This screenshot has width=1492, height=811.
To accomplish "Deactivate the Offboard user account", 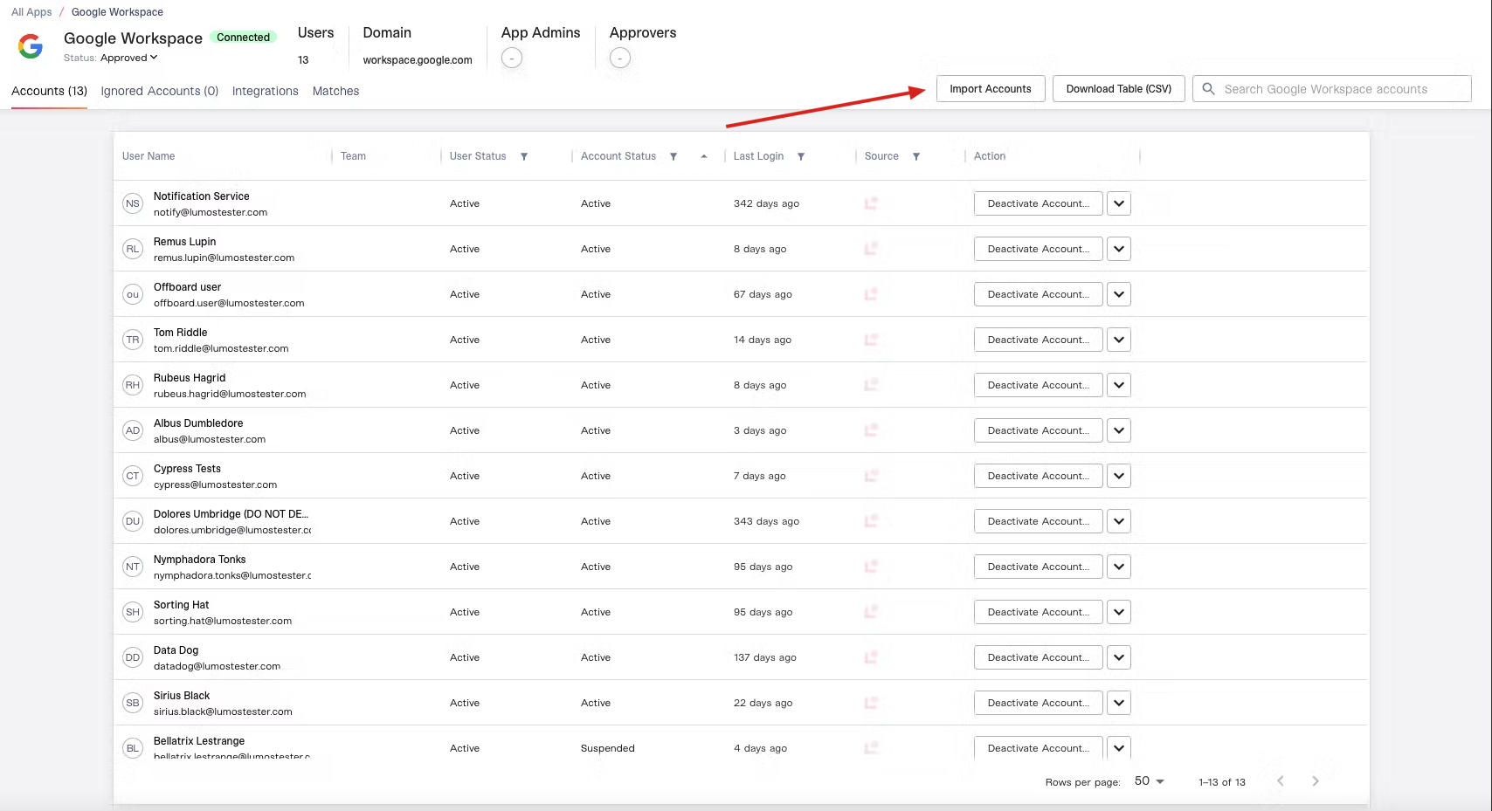I will [x=1039, y=294].
